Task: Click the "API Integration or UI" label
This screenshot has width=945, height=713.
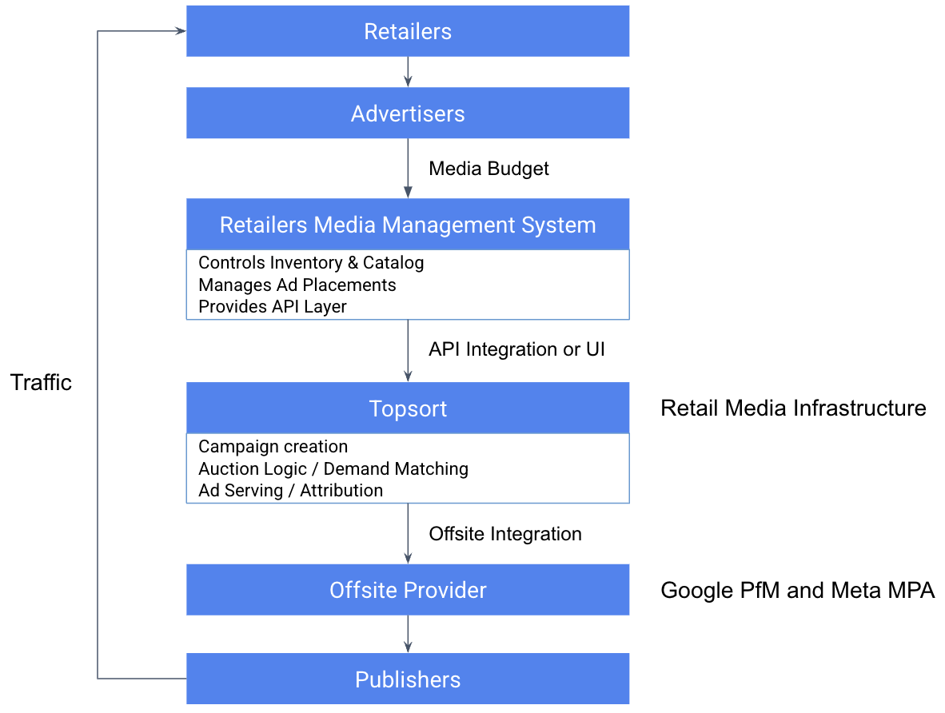Action: click(516, 349)
